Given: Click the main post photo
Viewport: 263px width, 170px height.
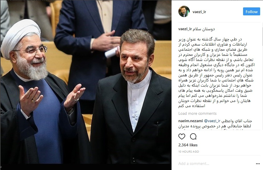Looking at the screenshot, I should point(86,82).
